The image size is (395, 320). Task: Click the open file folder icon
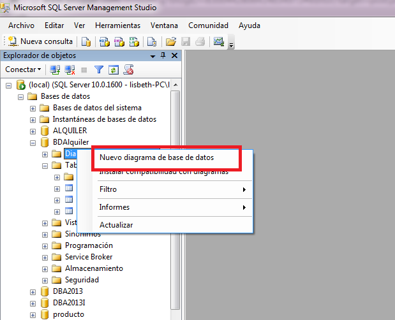click(x=170, y=42)
